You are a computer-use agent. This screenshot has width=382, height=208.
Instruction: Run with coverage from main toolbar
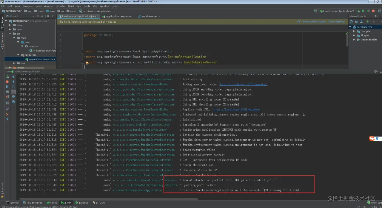coord(368,11)
